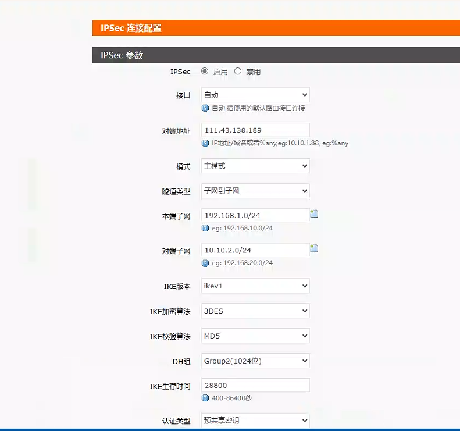The image size is (460, 431).
Task: Click the 本端子网 input field
Action: point(255,215)
